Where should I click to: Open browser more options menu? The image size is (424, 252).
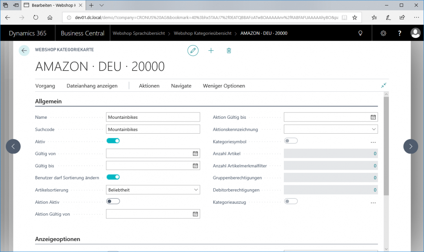(417, 18)
